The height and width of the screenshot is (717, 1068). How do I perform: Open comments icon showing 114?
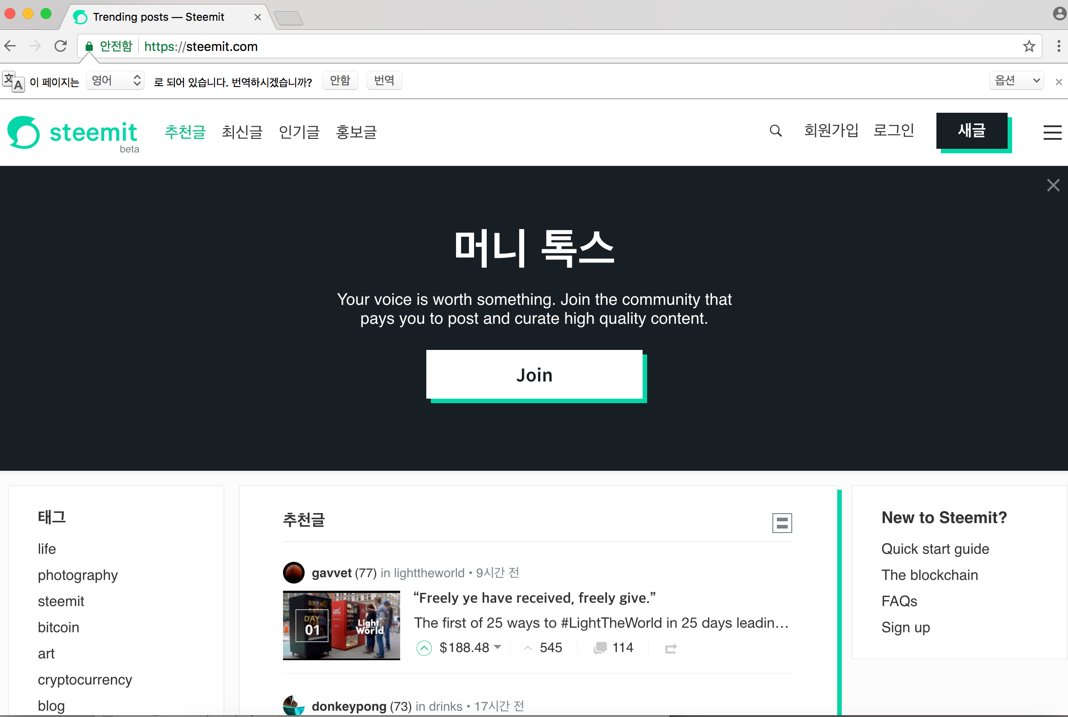point(612,648)
